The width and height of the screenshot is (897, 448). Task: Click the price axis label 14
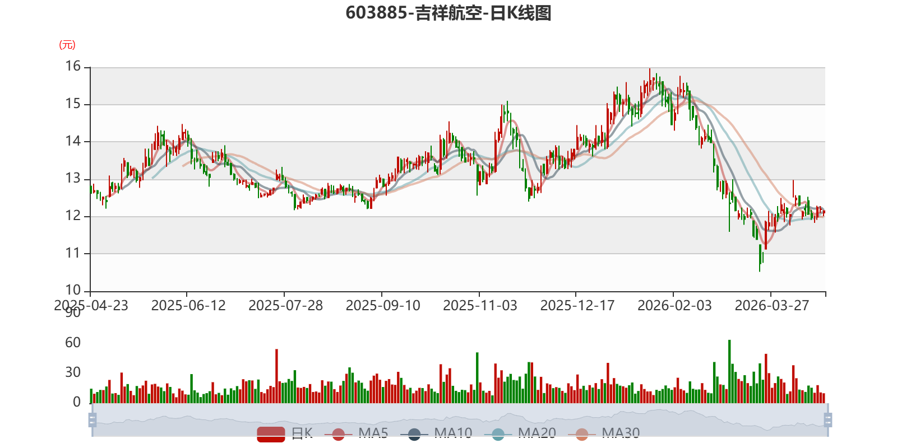point(73,141)
